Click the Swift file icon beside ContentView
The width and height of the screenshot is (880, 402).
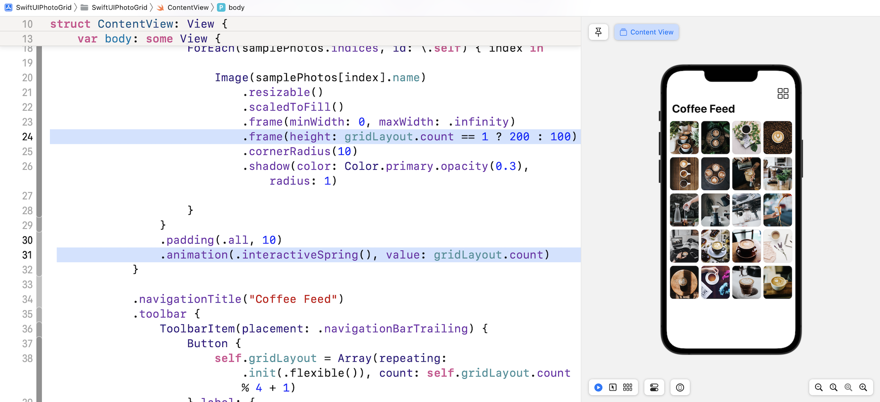tap(160, 7)
